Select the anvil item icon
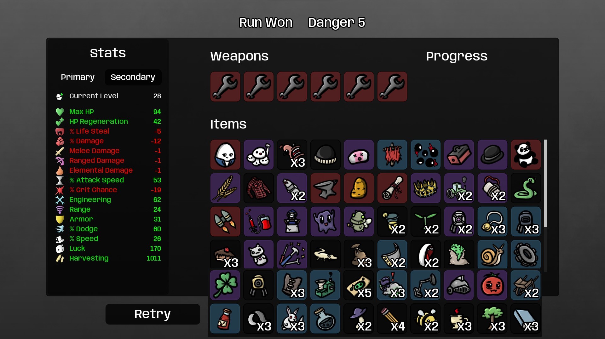 (x=326, y=188)
